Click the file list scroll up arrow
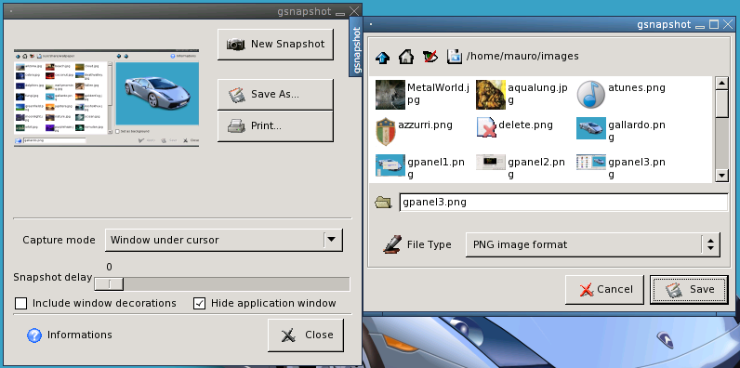This screenshot has width=740, height=368. pos(722,84)
